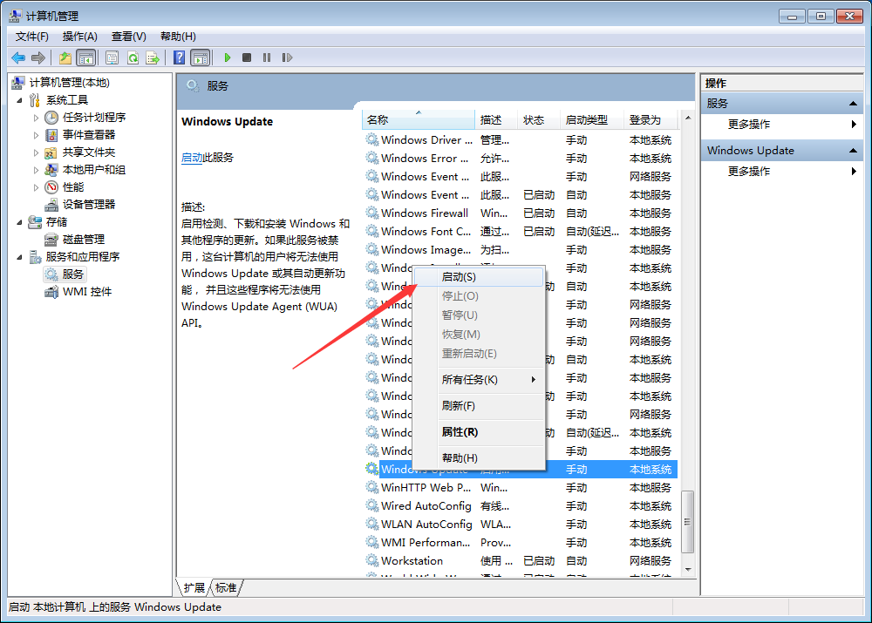Viewport: 872px width, 623px height.
Task: Click the Up one level folder icon
Action: (x=65, y=58)
